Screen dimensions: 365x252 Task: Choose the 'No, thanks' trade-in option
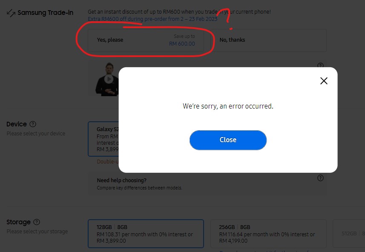click(268, 40)
